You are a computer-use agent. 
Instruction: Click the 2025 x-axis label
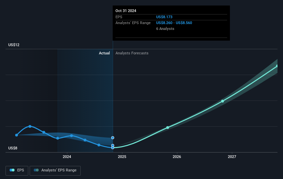[122, 157]
